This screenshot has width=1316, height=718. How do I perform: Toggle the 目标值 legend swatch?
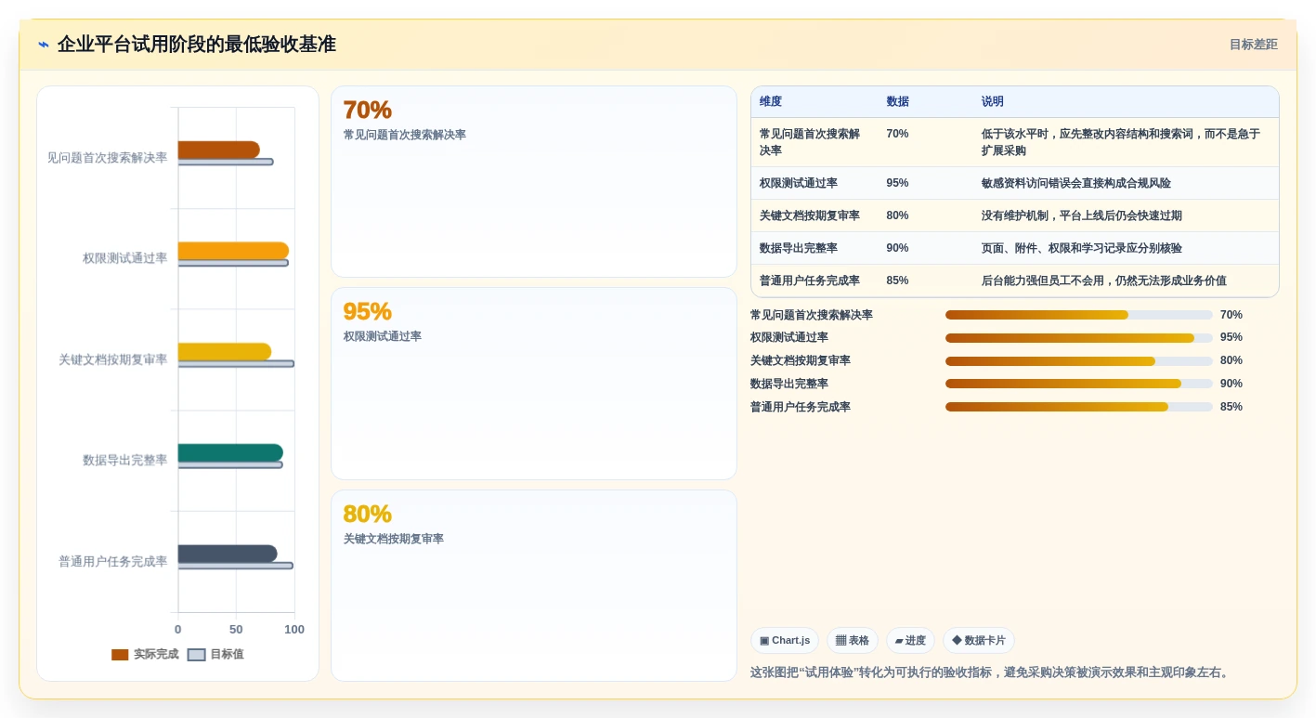[196, 655]
